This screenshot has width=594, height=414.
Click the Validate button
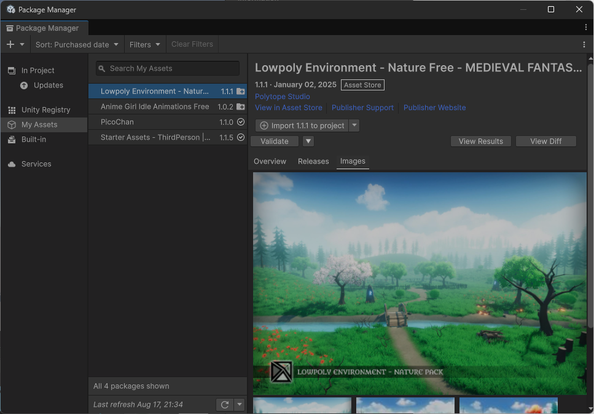274,141
